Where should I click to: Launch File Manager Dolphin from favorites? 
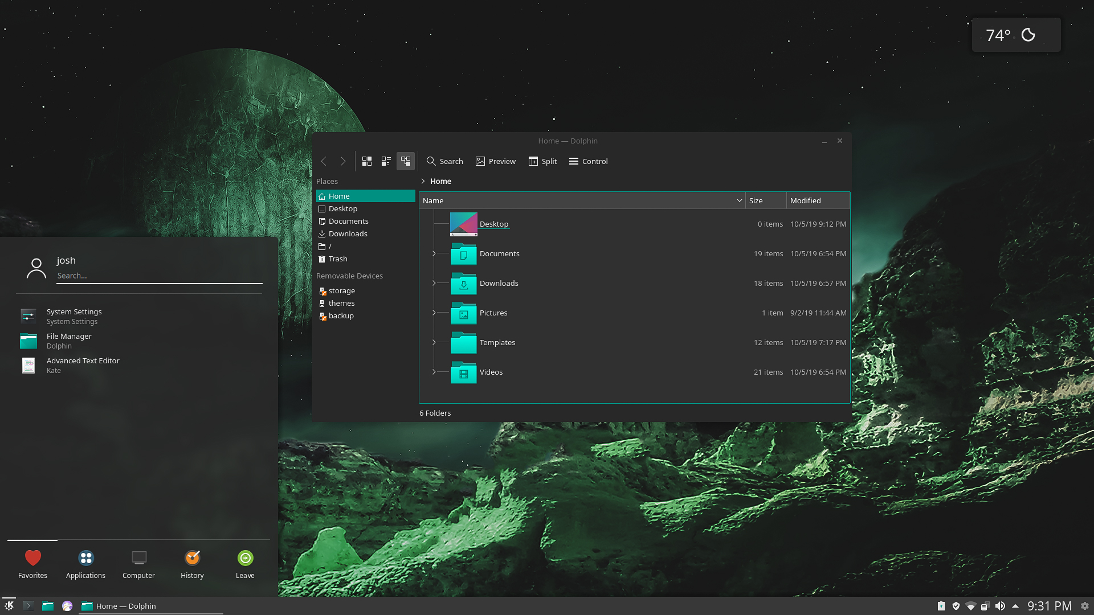click(x=140, y=341)
